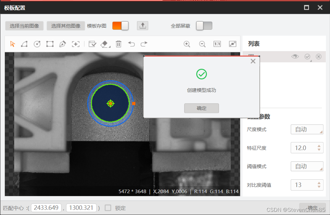
Task: Click 确定 in the success dialog
Action: click(201, 108)
